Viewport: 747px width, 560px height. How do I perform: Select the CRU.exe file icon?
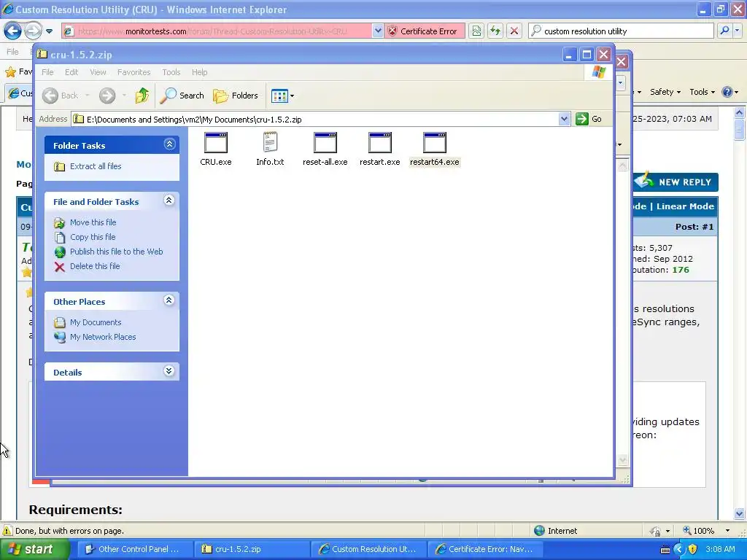pyautogui.click(x=216, y=143)
